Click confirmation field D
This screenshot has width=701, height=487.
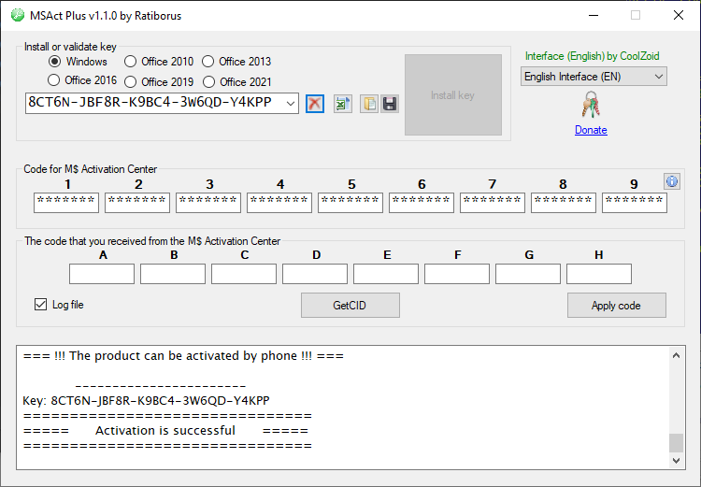tap(315, 274)
